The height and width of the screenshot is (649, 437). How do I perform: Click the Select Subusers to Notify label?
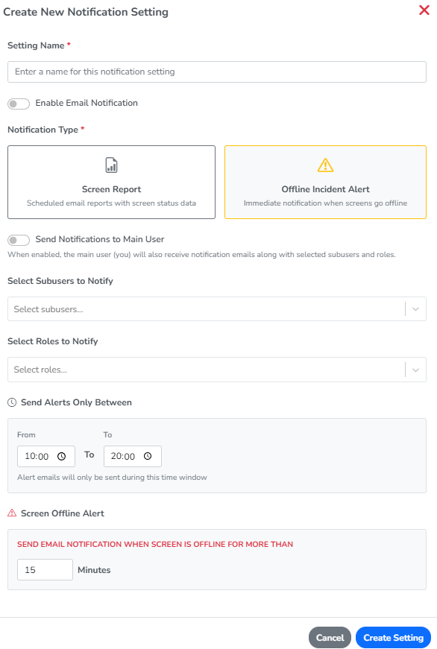coord(60,281)
